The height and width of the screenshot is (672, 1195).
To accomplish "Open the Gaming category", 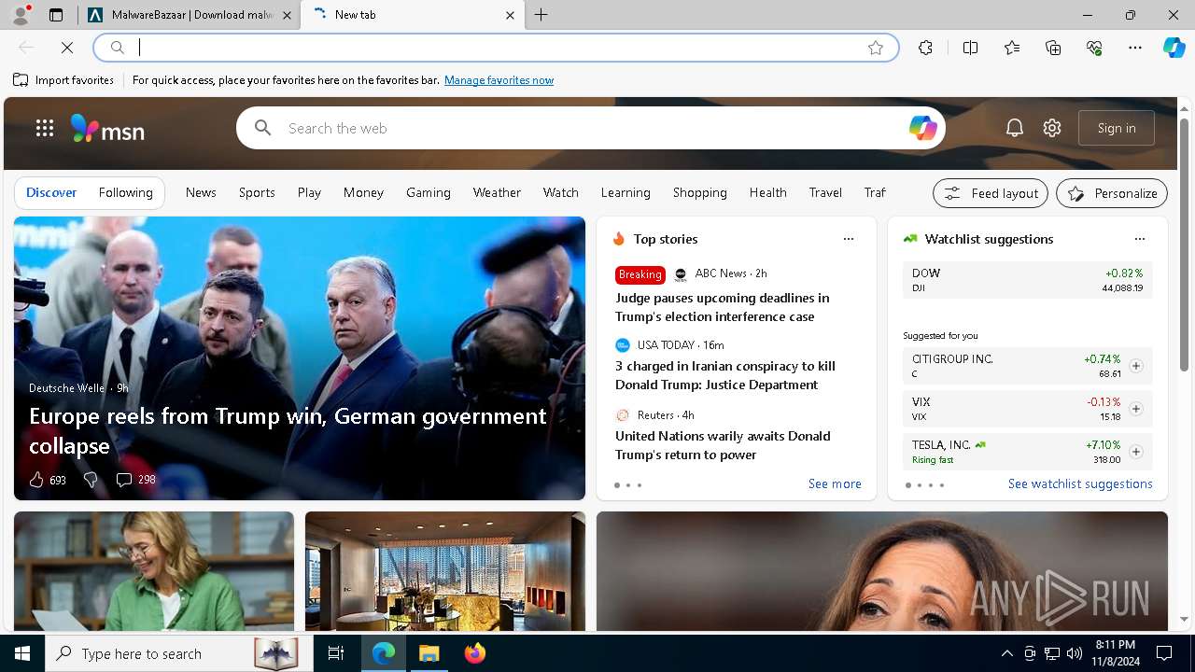I will click(429, 192).
